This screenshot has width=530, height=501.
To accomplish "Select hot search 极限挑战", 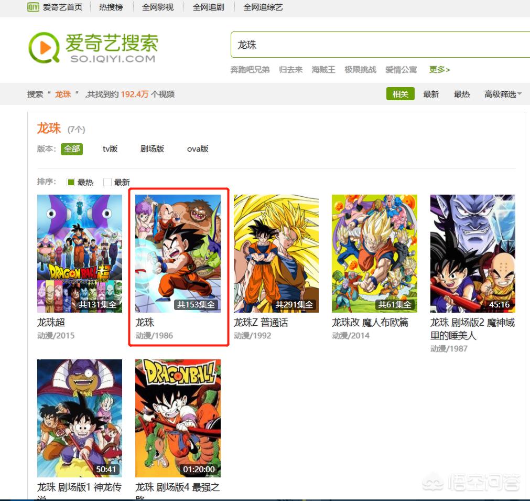I will (x=360, y=70).
